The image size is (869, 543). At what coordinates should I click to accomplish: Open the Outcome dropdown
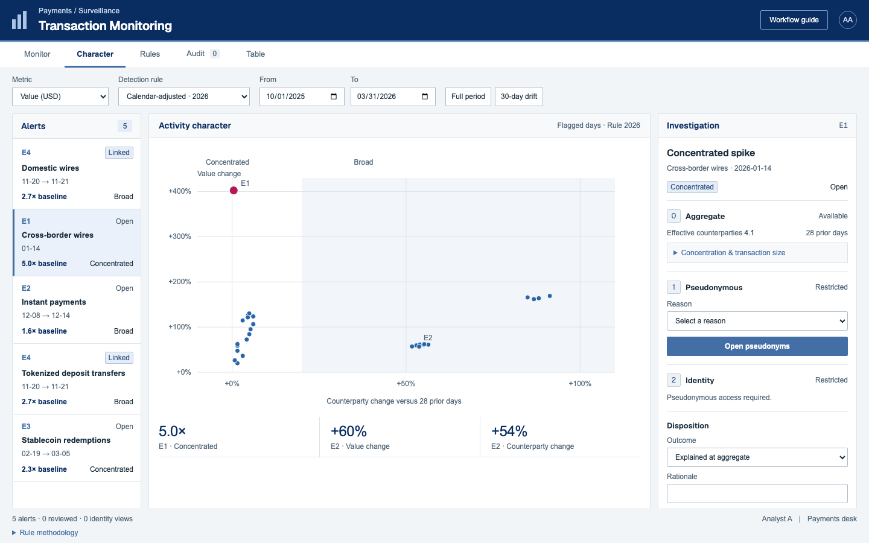pos(757,457)
